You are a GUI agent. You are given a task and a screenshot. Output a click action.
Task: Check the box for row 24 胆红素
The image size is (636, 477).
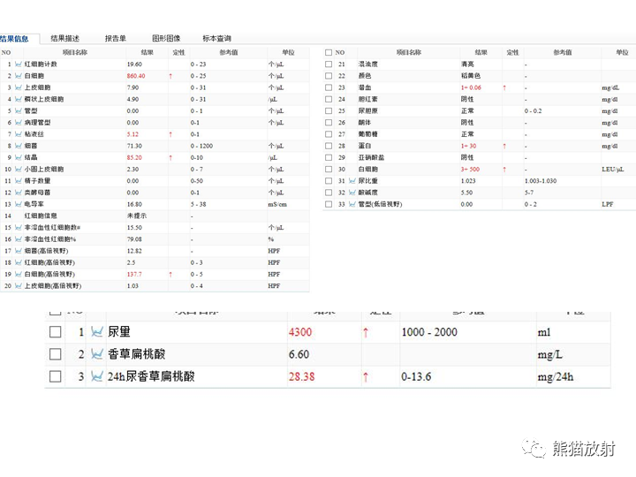(x=329, y=99)
